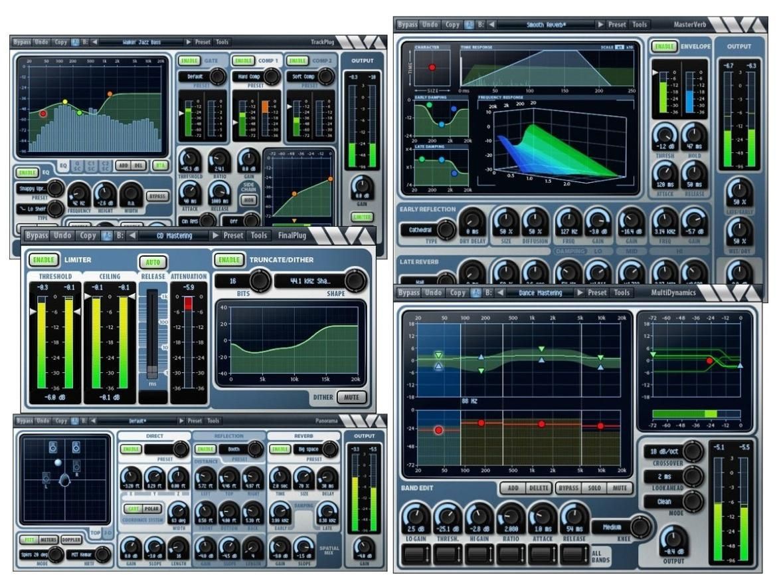Click next preset arrow in FinalPlug
The height and width of the screenshot is (585, 779).
tap(215, 235)
